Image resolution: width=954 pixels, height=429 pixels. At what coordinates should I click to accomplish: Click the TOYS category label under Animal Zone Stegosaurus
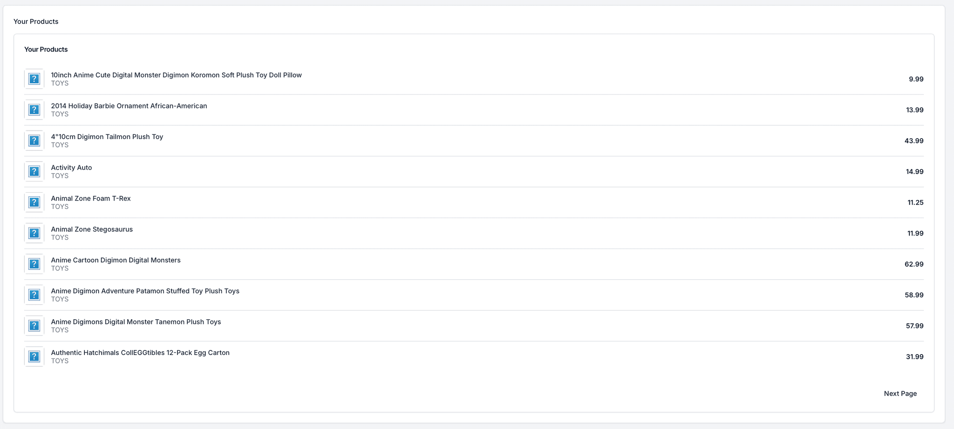(x=59, y=237)
